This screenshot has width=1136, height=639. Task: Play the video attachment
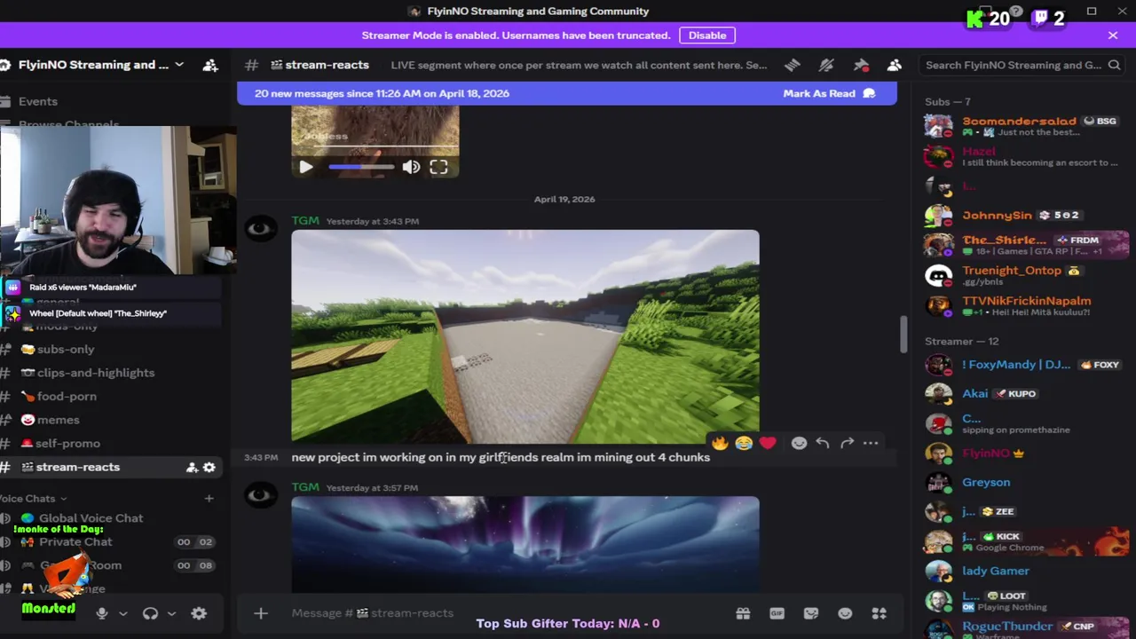pyautogui.click(x=306, y=167)
